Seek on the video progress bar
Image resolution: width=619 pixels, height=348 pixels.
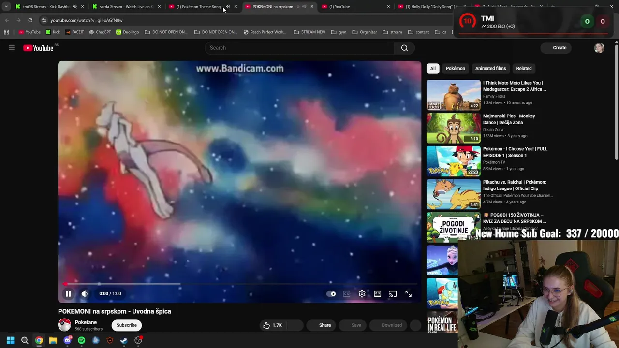[x=239, y=284]
